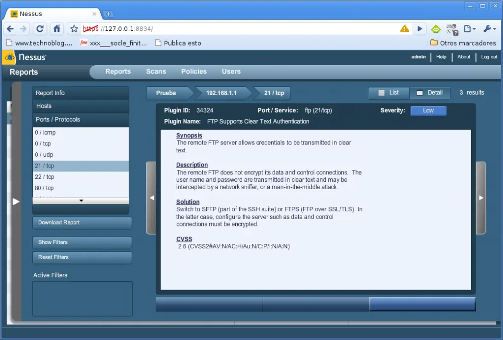Open the Otros marcadores folder
Image resolution: width=503 pixels, height=340 pixels.
463,43
